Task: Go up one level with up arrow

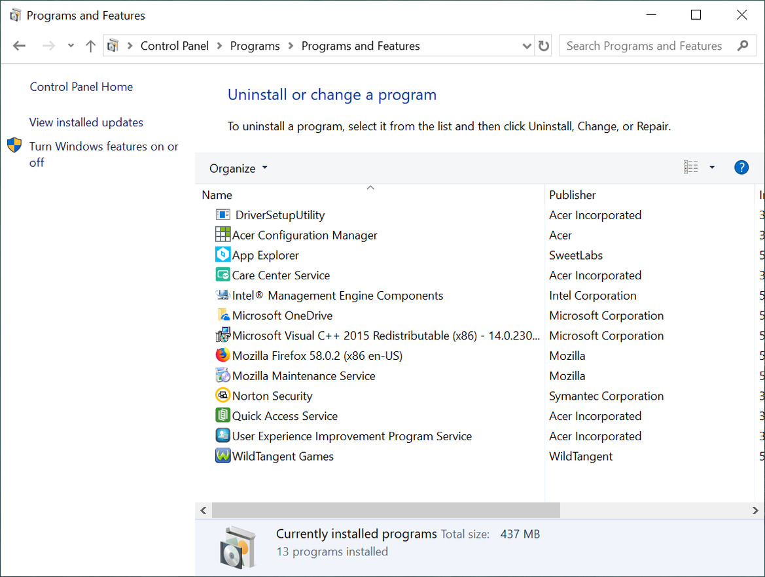Action: click(x=90, y=46)
